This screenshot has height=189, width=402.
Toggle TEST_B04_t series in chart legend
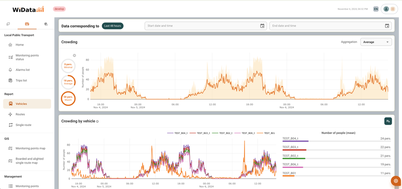(177, 133)
